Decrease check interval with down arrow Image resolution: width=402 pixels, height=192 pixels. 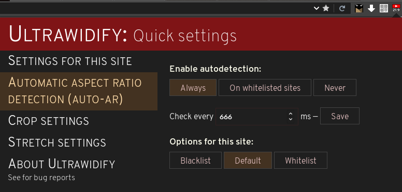291,120
